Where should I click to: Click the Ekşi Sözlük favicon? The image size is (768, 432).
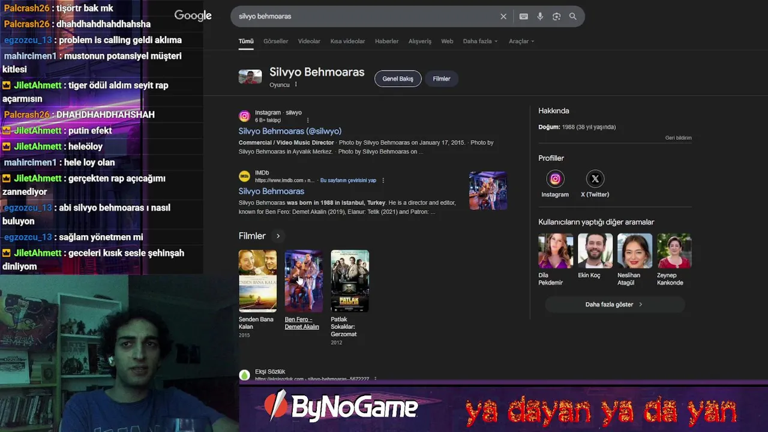[x=244, y=376]
